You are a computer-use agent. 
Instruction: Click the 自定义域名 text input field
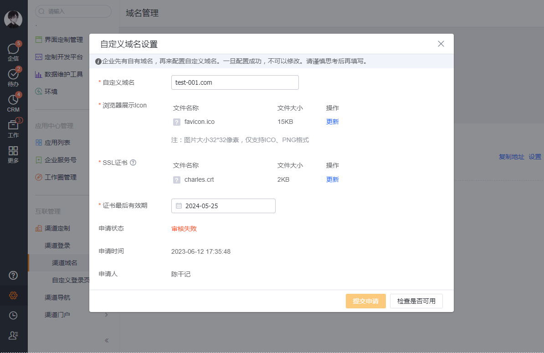pyautogui.click(x=235, y=82)
